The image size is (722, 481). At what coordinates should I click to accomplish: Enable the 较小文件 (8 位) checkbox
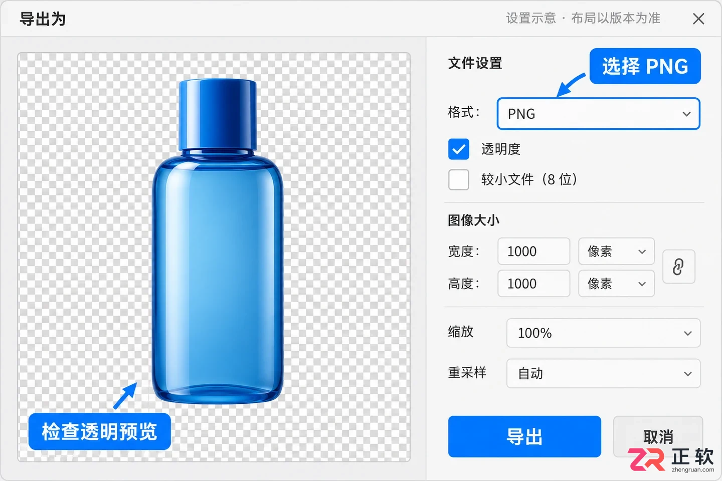459,179
